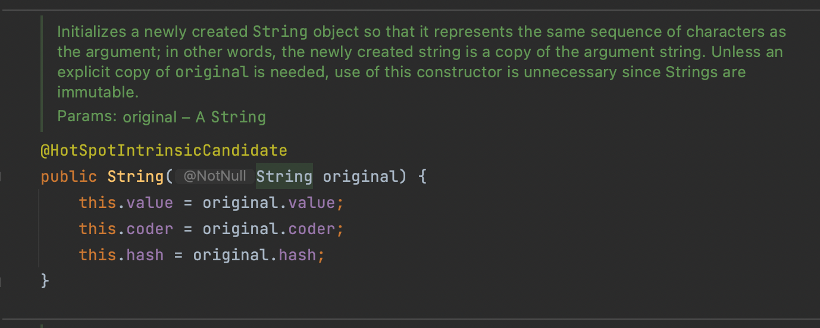The width and height of the screenshot is (820, 328).
Task: Click the @NotNull inlay hint
Action: pyautogui.click(x=215, y=176)
